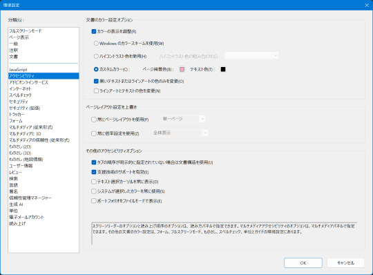The width and height of the screenshot is (373, 275).
Task: Select 一般 category
Action: [44, 44]
